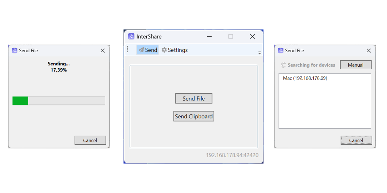Minimize the InterShare window
The image size is (387, 193).
tap(209, 37)
